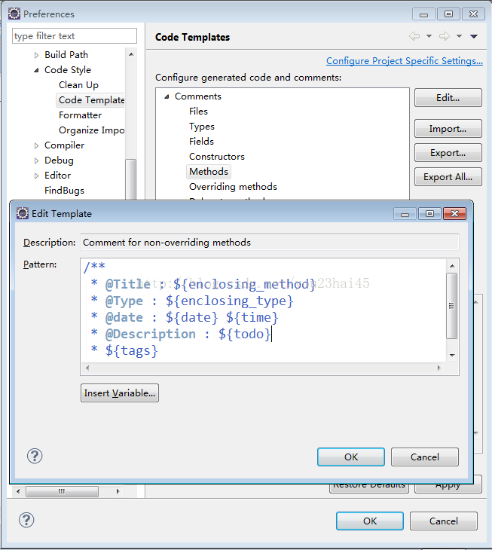Click the Export All... button
The height and width of the screenshot is (550, 492).
coord(448,177)
